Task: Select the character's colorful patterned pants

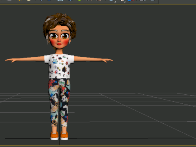Action: click(x=59, y=102)
